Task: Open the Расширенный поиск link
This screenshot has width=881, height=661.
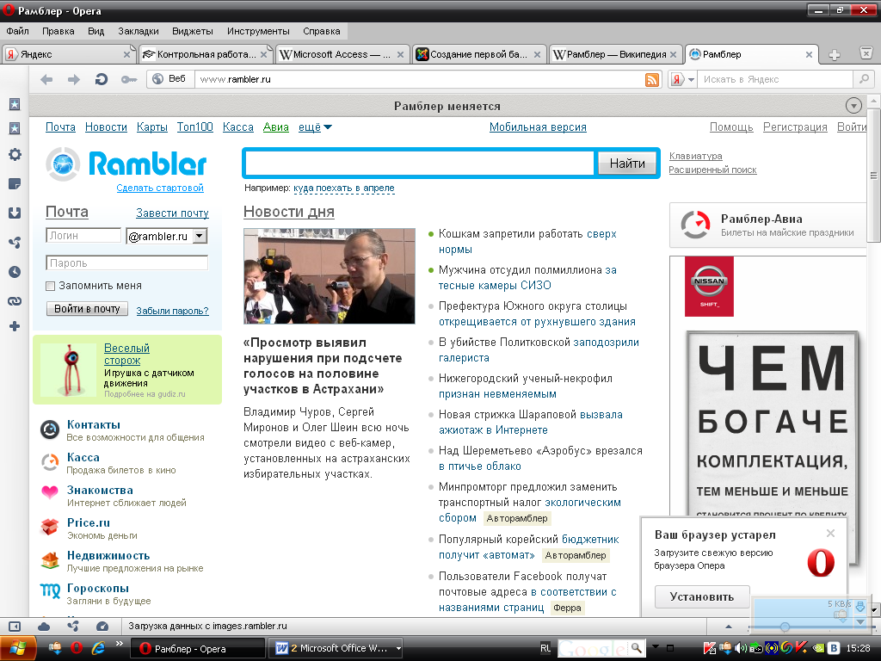Action: [712, 170]
